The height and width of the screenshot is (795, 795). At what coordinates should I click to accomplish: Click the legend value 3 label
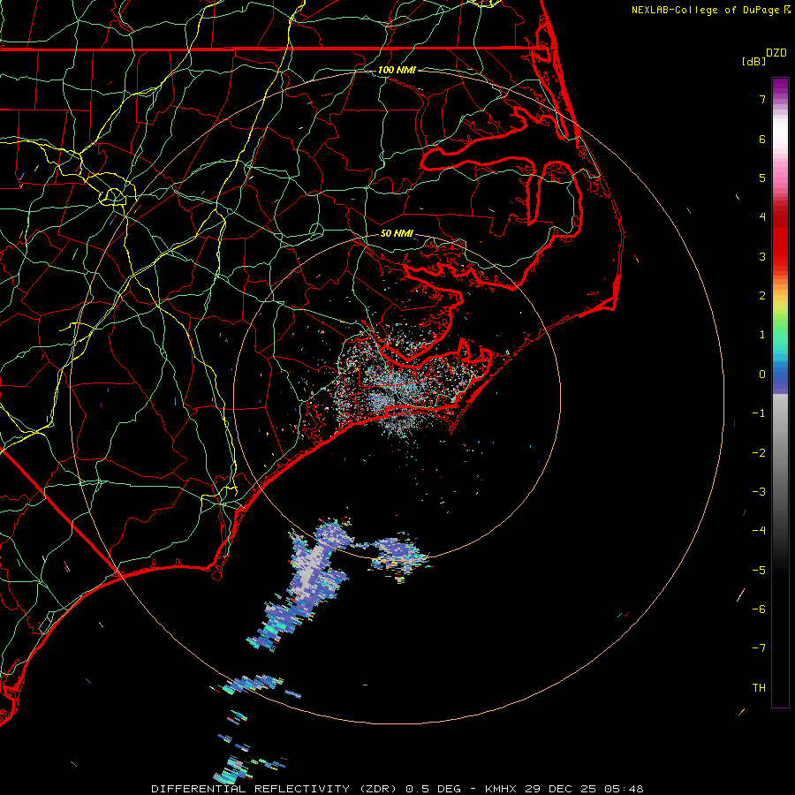[762, 256]
